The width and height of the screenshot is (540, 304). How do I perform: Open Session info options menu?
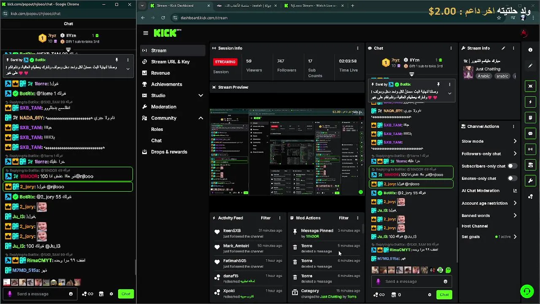point(358,48)
